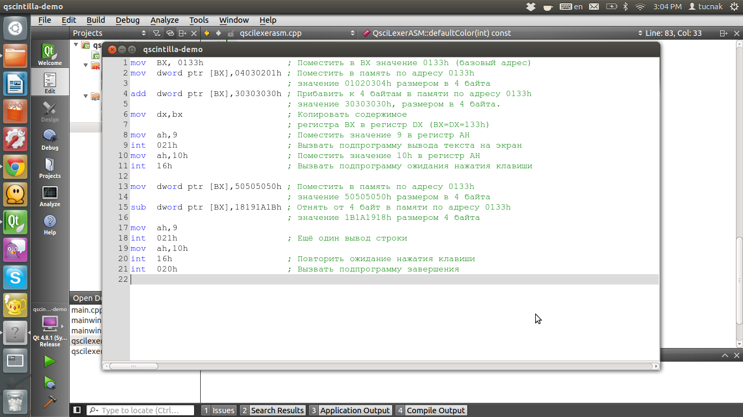Show the Search Results pane
This screenshot has height=417, width=743.
click(x=273, y=410)
